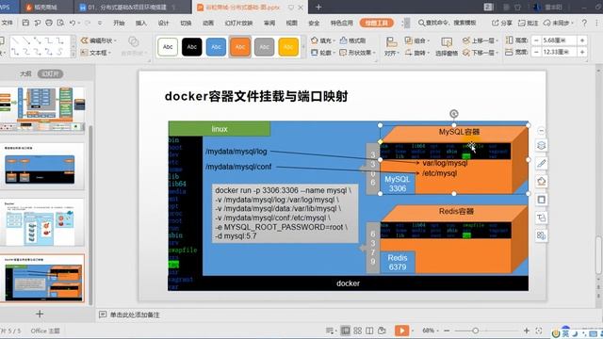603x339 pixels.
Task: Click the 分享 share button
Action: pos(502,23)
